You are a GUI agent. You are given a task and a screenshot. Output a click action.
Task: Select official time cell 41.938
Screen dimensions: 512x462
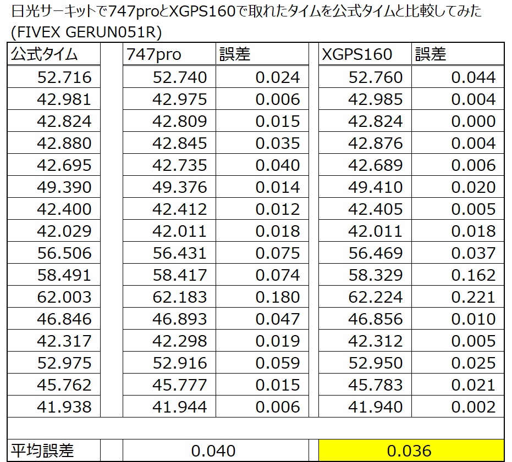pyautogui.click(x=53, y=407)
